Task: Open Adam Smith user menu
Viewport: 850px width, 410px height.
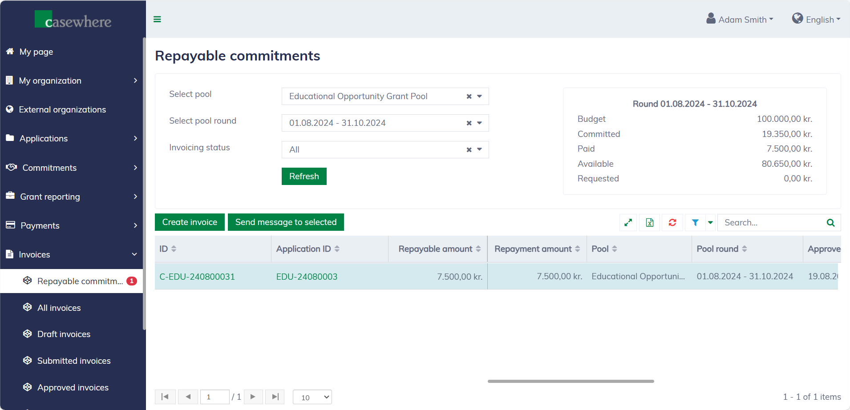Action: [x=740, y=20]
